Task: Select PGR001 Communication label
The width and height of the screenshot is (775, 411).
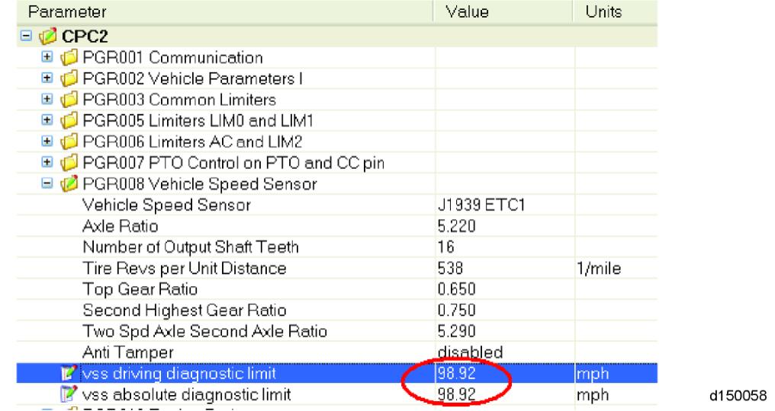Action: (172, 57)
